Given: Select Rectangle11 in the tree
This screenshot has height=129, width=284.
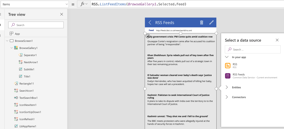Looking at the screenshot, I should pyautogui.click(x=27, y=84).
